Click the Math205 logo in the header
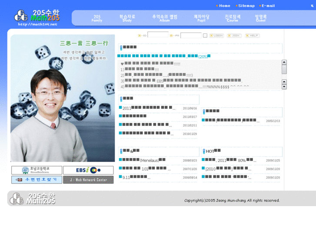Screen dimensions: 316x236 (x=37, y=16)
